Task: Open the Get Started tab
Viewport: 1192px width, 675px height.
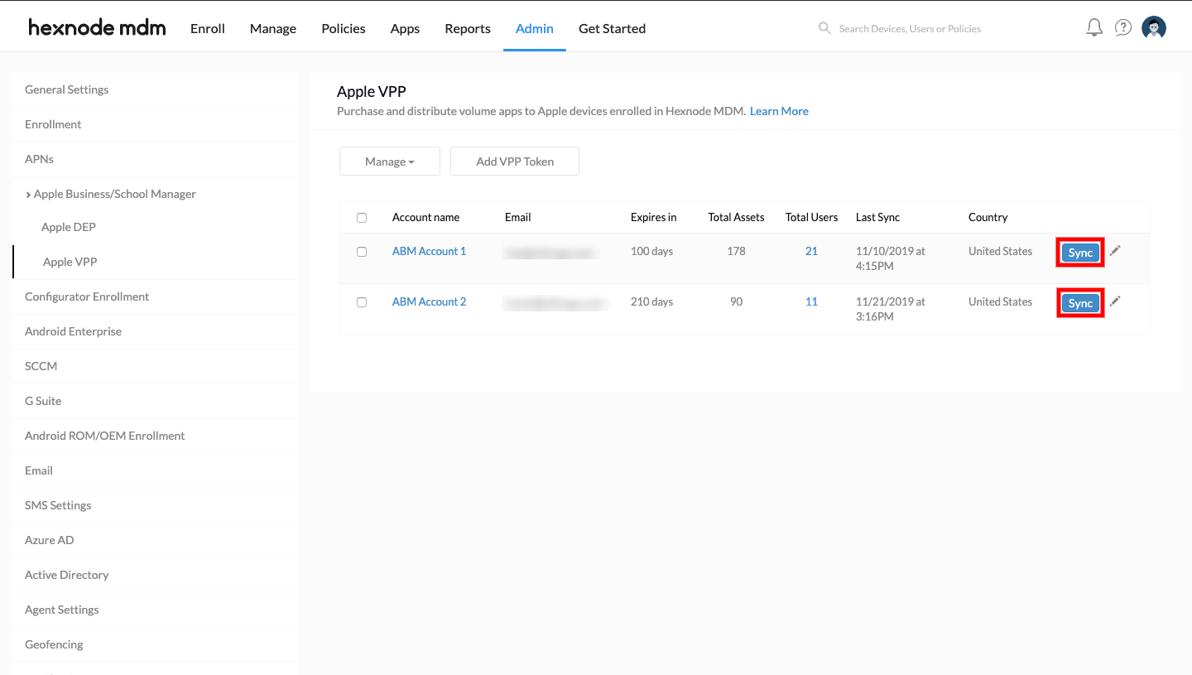Action: 612,28
